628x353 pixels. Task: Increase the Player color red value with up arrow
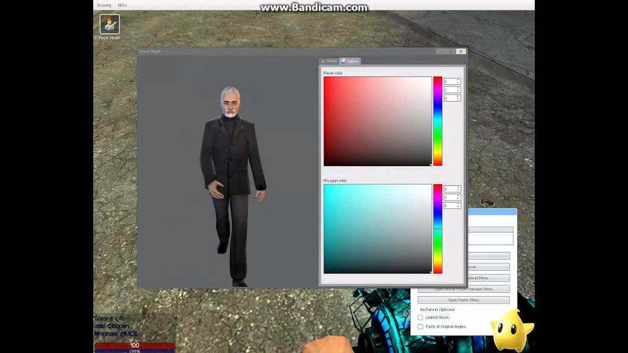(x=458, y=80)
